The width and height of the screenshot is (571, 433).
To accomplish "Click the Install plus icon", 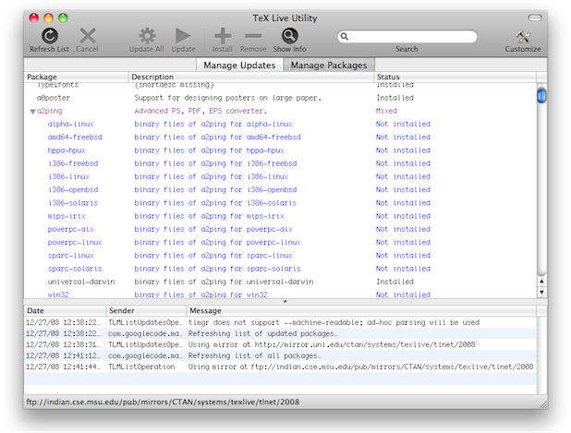I will (x=223, y=36).
